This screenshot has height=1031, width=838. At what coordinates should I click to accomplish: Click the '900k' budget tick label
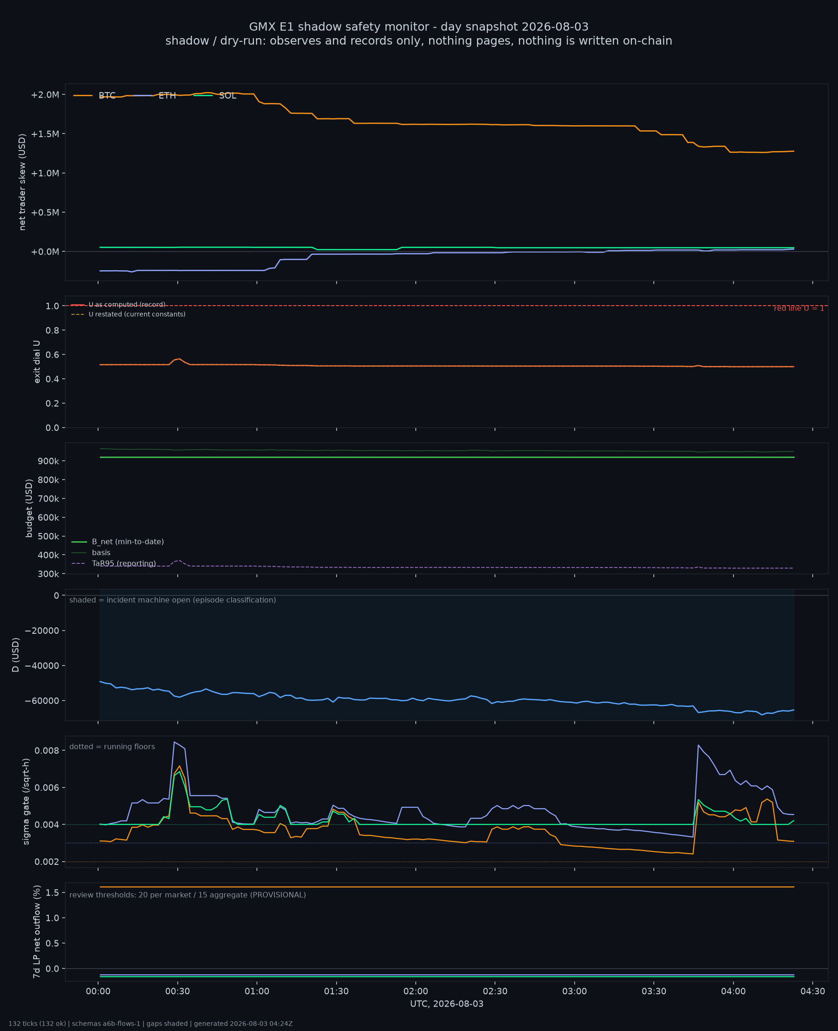pos(48,461)
